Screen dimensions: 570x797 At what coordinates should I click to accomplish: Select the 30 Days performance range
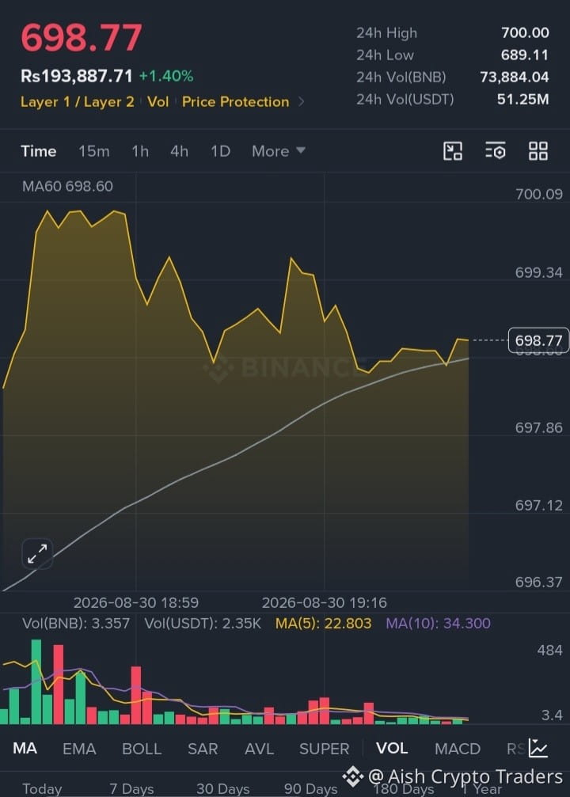click(222, 788)
